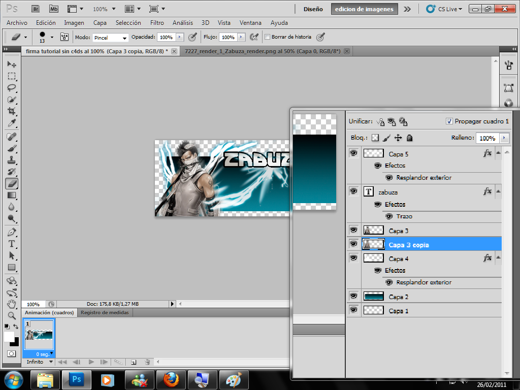The width and height of the screenshot is (520, 390).
Task: Open the CS Live dropdown
Action: pyautogui.click(x=444, y=9)
